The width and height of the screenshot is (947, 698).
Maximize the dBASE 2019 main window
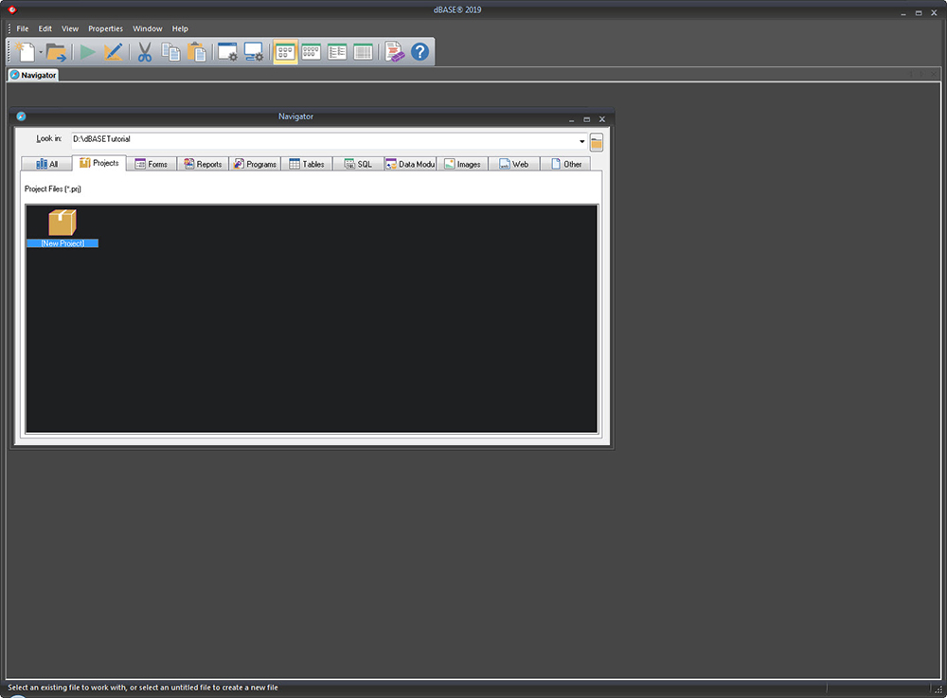pyautogui.click(x=919, y=12)
